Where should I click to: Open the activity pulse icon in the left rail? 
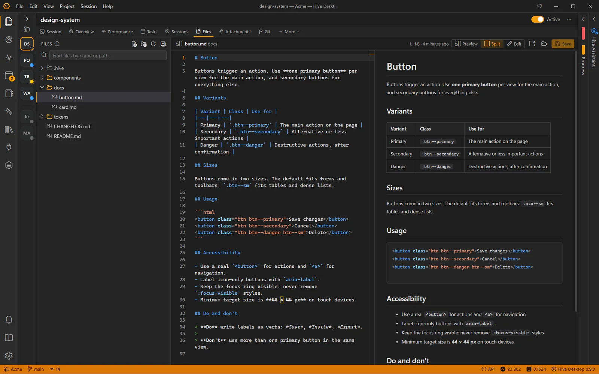point(9,58)
